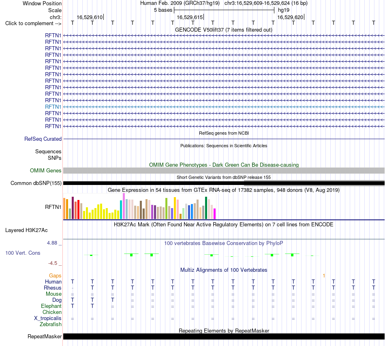Click the 16,529,620 coordinate on the ruler
Screen dimensions: 385x346
click(290, 17)
